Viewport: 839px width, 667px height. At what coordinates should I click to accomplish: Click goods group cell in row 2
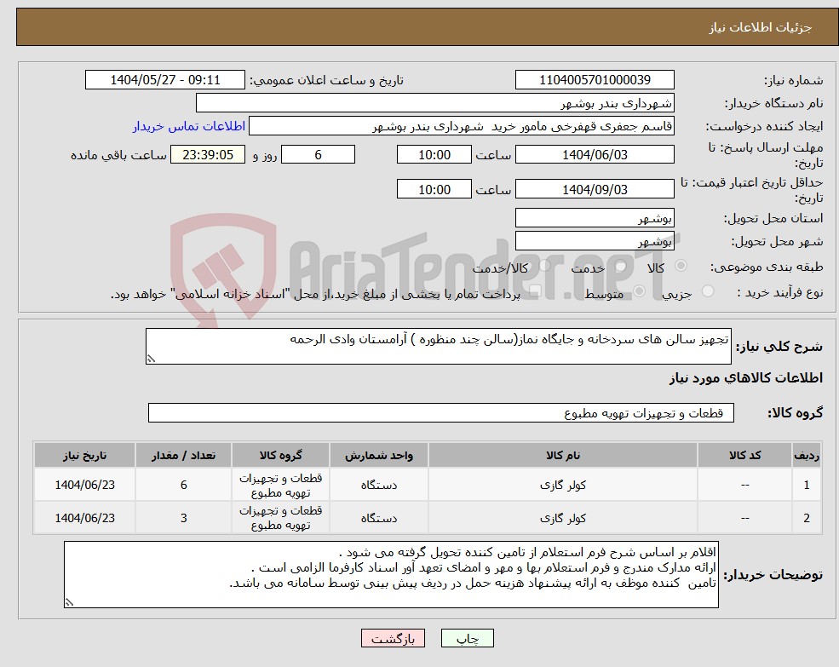(280, 518)
